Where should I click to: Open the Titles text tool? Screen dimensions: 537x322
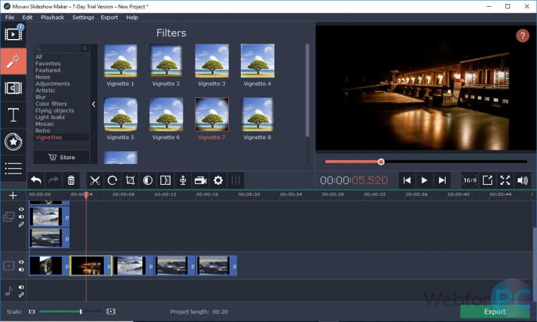[13, 115]
